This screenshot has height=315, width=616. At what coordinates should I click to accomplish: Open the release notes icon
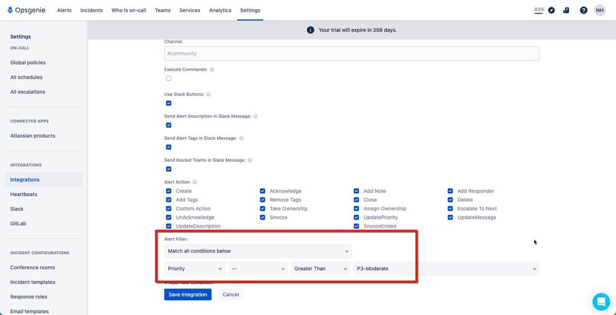pos(566,10)
